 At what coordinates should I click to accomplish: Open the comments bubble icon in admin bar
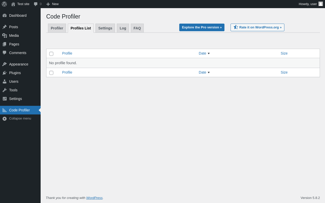[36, 4]
